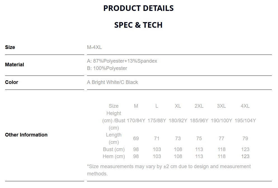Click the A Bright White/C Black value
This screenshot has width=278, height=188.
tap(112, 82)
